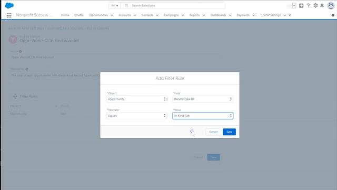337x190 pixels.
Task: Expand the Campaigns tab chevron
Action: coord(183,15)
